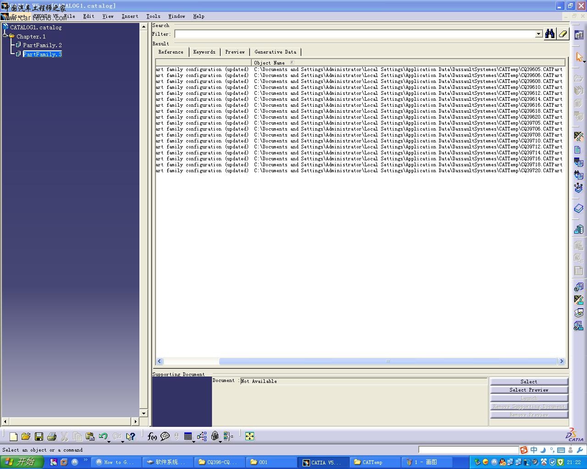Screen dimensions: 587x469
Task: Click the New document icon
Action: pos(13,436)
